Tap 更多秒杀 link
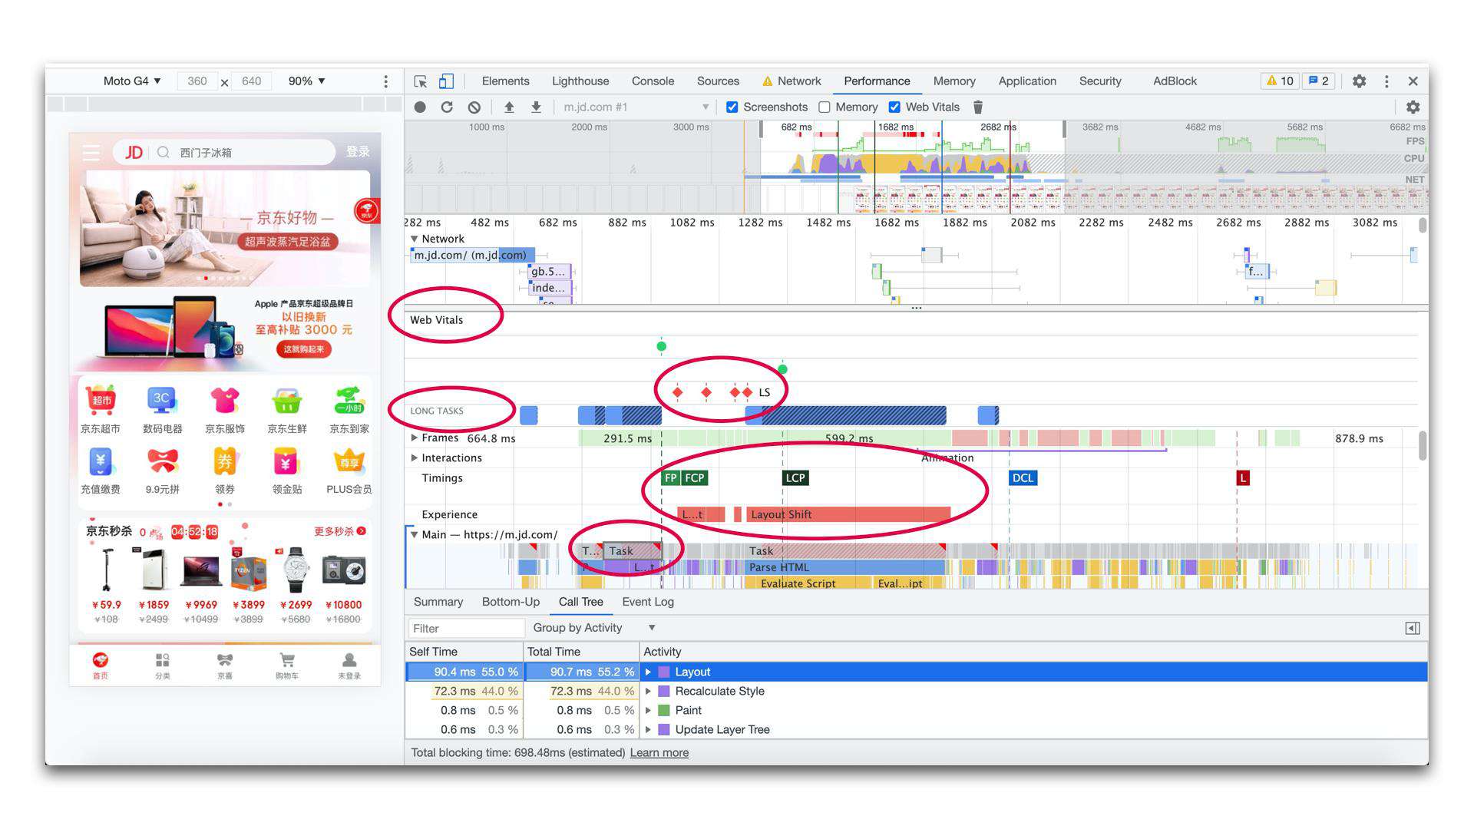This screenshot has width=1474, height=829. tap(340, 531)
